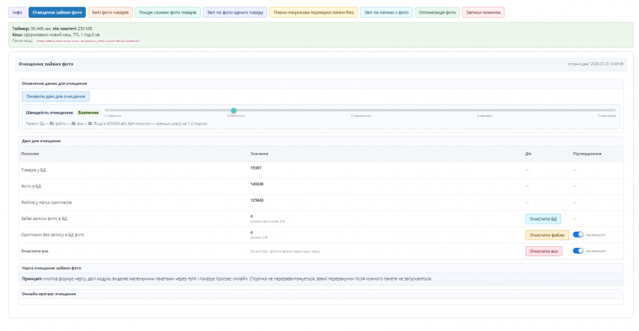Open the Інфо tab
Viewport: 639px width, 331px height.
(17, 13)
